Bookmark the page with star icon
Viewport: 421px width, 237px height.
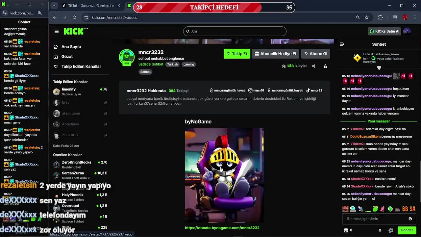click(x=367, y=17)
